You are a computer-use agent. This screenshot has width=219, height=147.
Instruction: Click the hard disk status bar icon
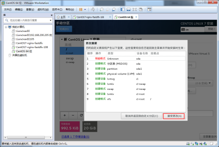tap(188, 144)
